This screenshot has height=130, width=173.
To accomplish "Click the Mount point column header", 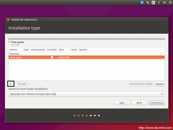I will [38, 49].
